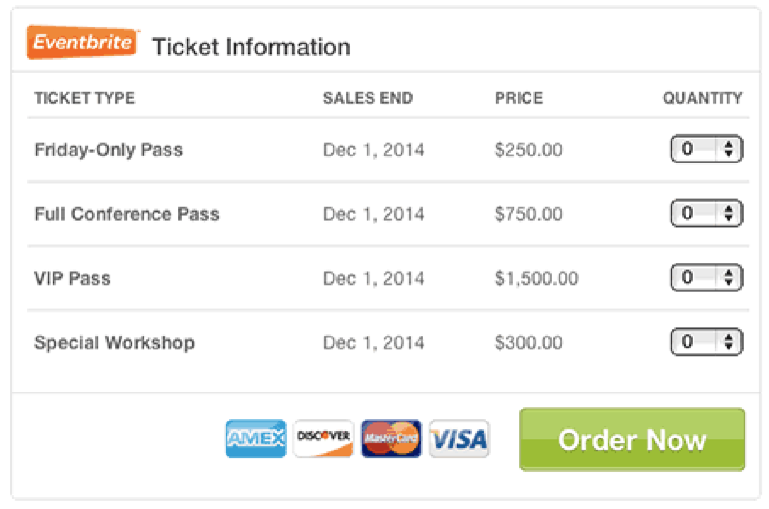Click the MasterCard icon
Screen dimensions: 769x509
click(391, 439)
